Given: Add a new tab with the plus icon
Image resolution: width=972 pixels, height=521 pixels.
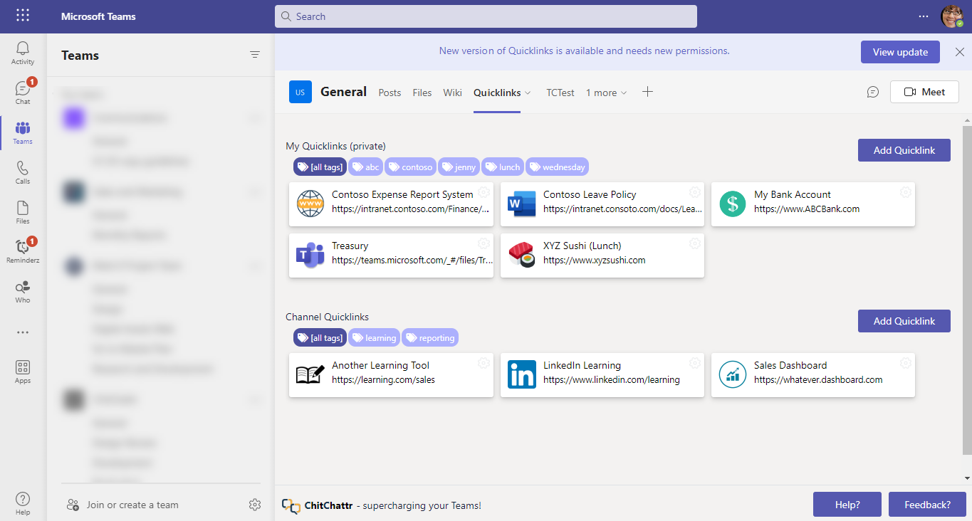Looking at the screenshot, I should (647, 92).
